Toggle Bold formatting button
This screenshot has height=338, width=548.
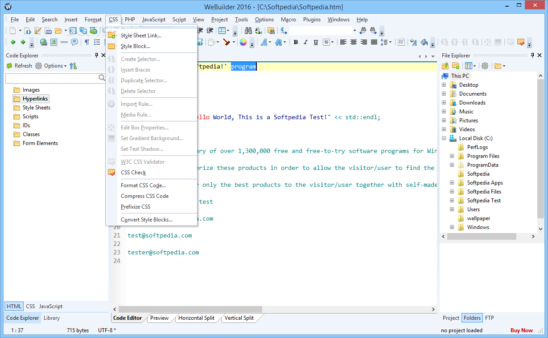point(295,42)
